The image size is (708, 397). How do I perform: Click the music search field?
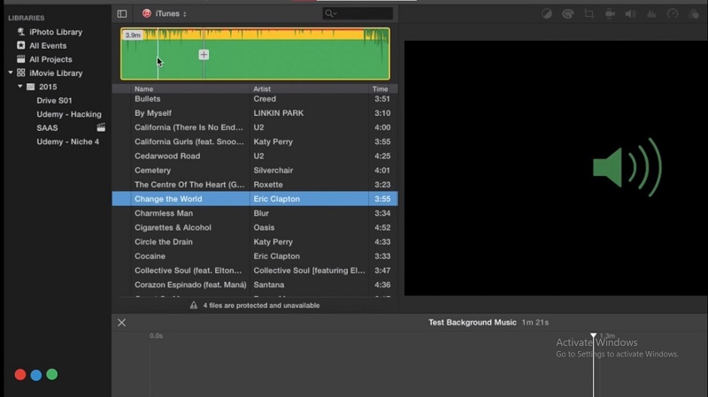(x=358, y=13)
